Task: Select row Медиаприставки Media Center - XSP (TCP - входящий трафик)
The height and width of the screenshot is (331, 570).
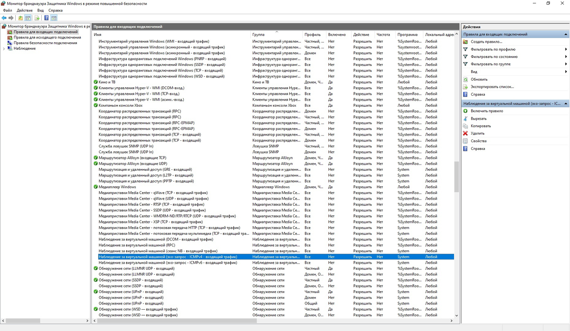Action: 273,221
